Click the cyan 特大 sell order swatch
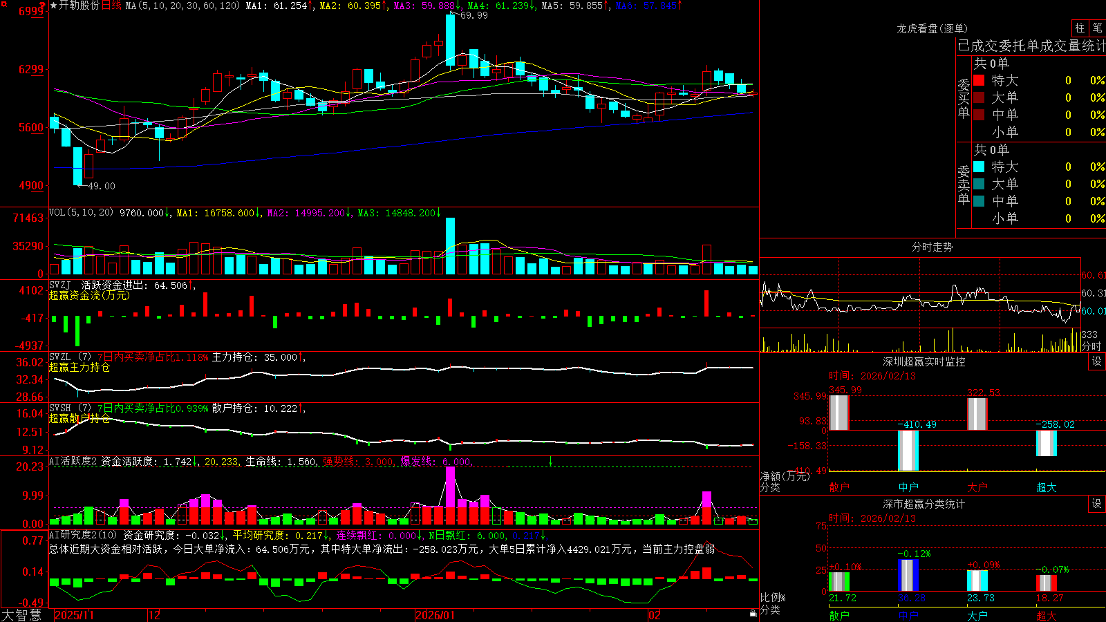 click(x=979, y=167)
